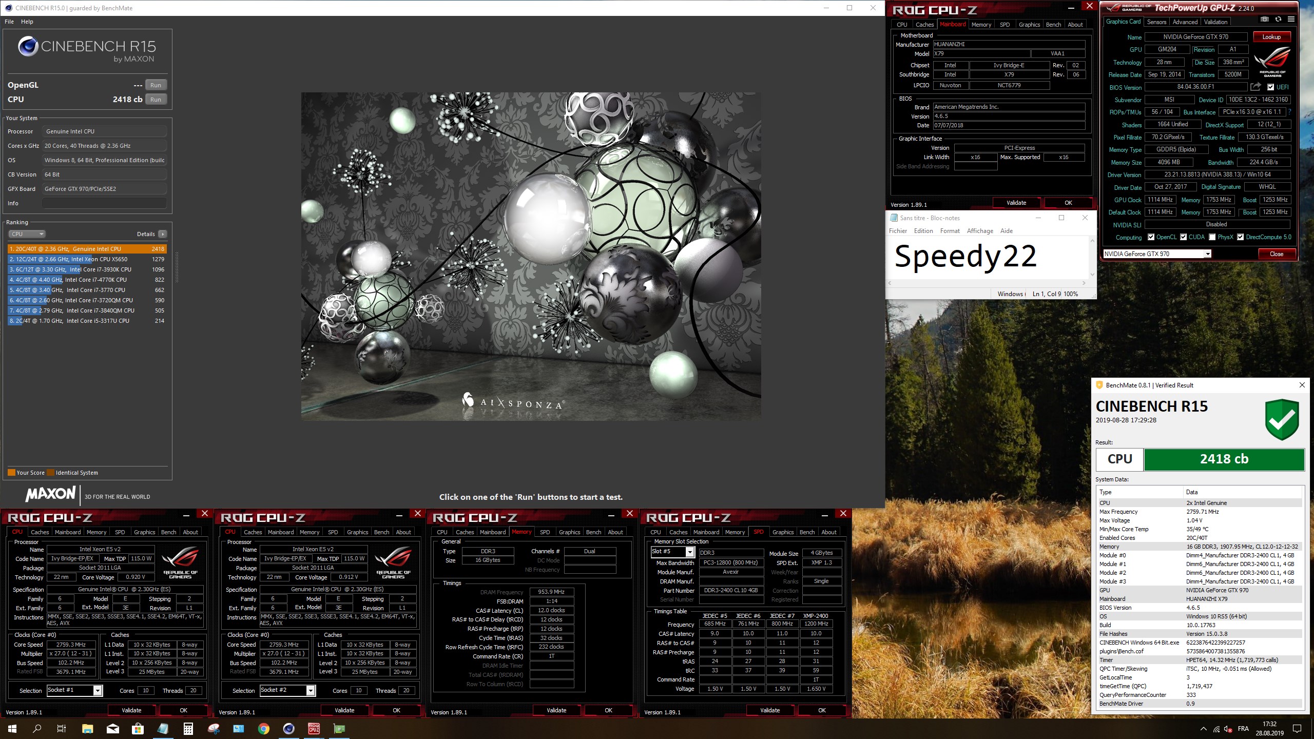Open network status in system tray
The width and height of the screenshot is (1314, 739).
[x=1216, y=729]
